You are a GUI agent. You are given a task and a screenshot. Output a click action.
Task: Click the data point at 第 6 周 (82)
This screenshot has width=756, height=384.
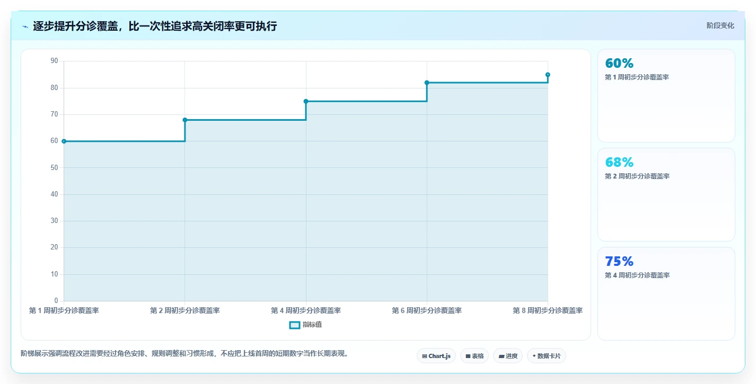(427, 83)
